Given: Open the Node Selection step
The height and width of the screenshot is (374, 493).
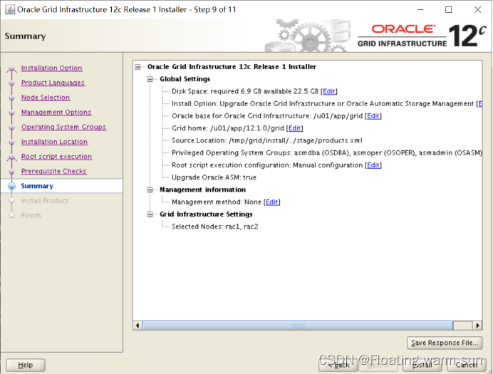Looking at the screenshot, I should pyautogui.click(x=46, y=98).
